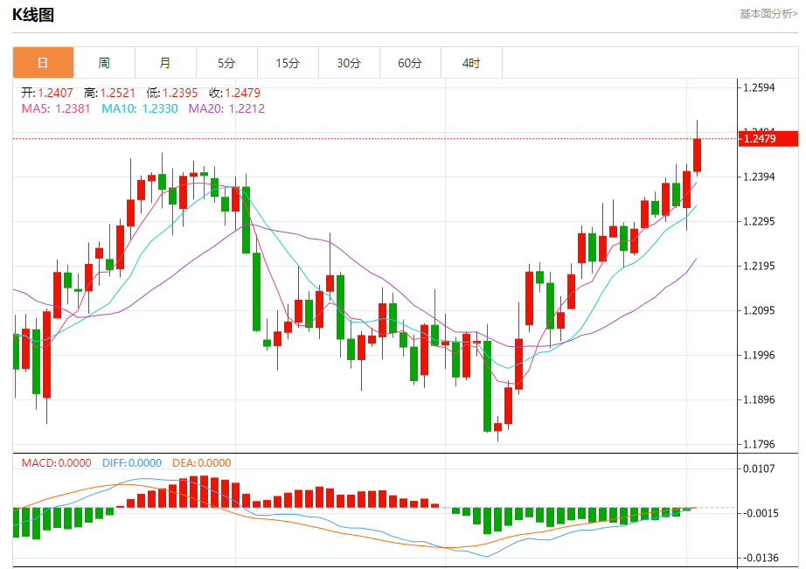
Task: Switch to the 日 daily chart tab
Action: pos(43,63)
